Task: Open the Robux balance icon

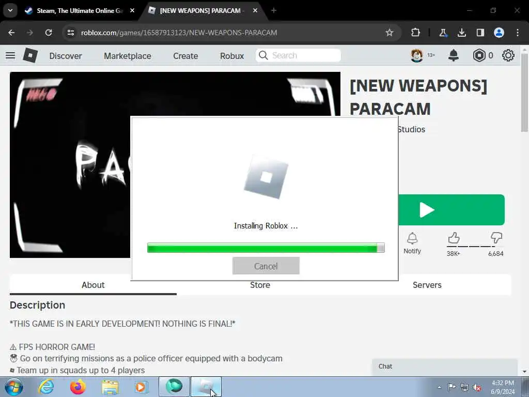Action: pyautogui.click(x=479, y=55)
